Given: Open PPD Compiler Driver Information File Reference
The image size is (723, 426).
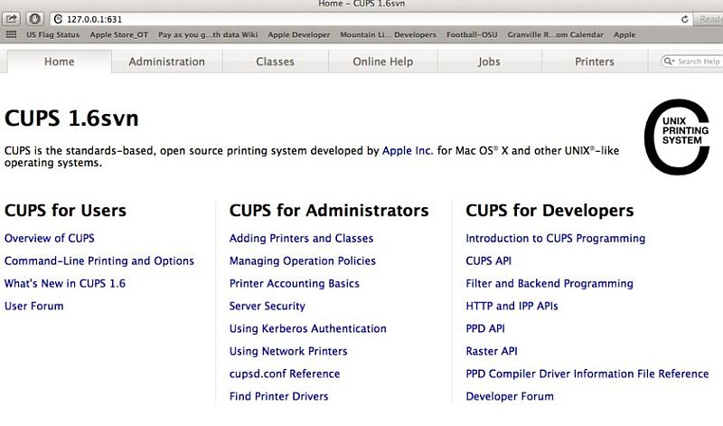Looking at the screenshot, I should pyautogui.click(x=587, y=374).
